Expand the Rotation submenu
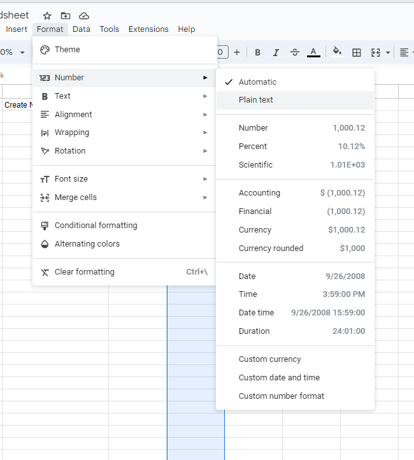Viewport: 414px width, 460px height. click(x=125, y=151)
